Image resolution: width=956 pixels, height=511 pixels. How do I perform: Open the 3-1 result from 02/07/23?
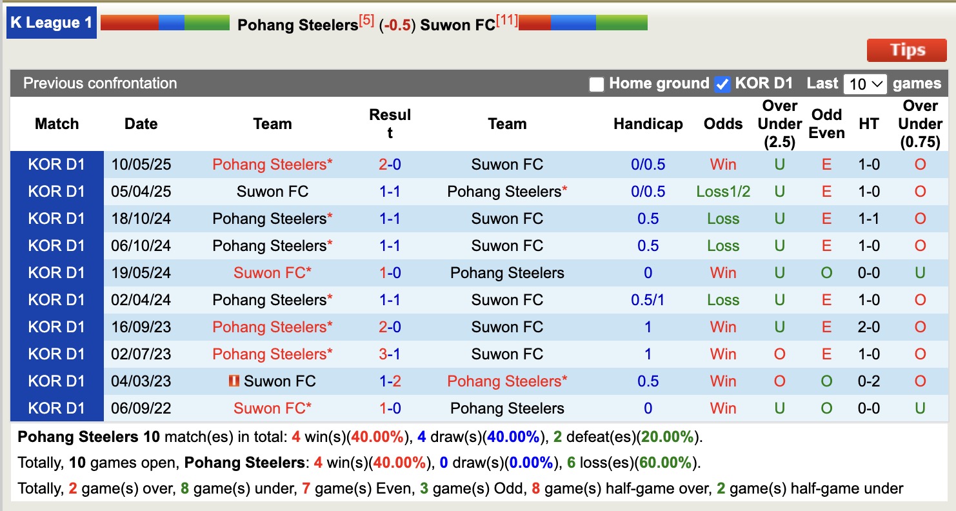(x=390, y=354)
